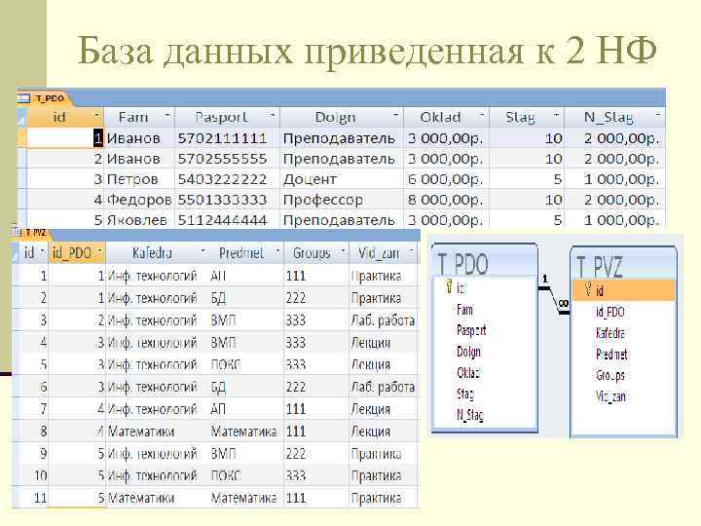Click the Математика subject cell in row 11
This screenshot has height=526, width=701.
tap(246, 498)
